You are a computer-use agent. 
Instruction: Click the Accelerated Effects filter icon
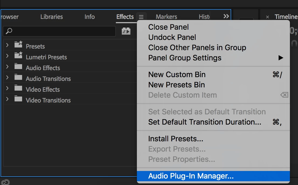tap(126, 31)
